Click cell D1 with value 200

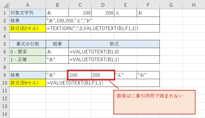pos(103,13)
